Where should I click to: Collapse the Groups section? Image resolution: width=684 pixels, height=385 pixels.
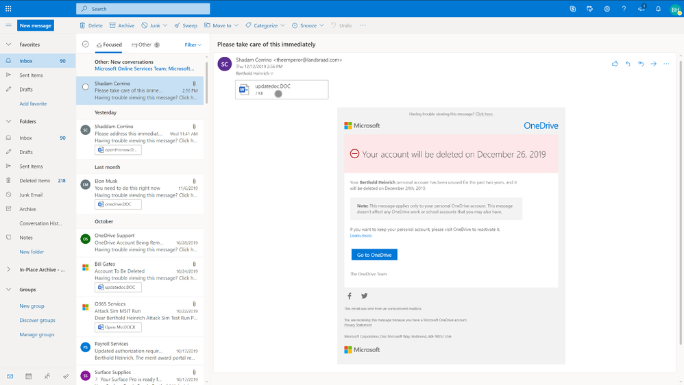(x=8, y=289)
